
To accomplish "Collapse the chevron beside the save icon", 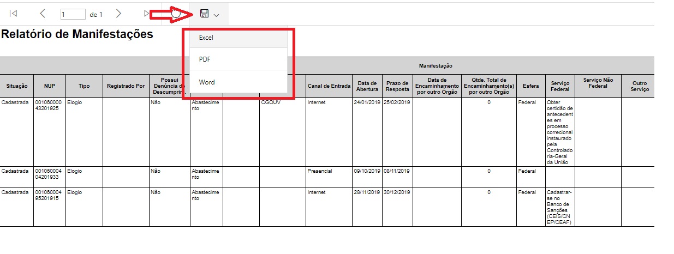I will click(x=217, y=15).
